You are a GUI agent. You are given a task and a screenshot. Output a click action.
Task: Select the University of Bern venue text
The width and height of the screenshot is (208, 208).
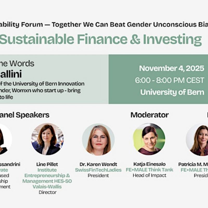(x=172, y=92)
